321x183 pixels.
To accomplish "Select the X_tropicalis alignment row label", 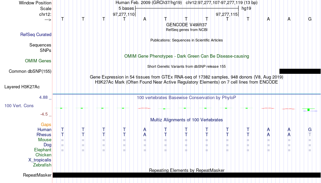I will [40, 160].
